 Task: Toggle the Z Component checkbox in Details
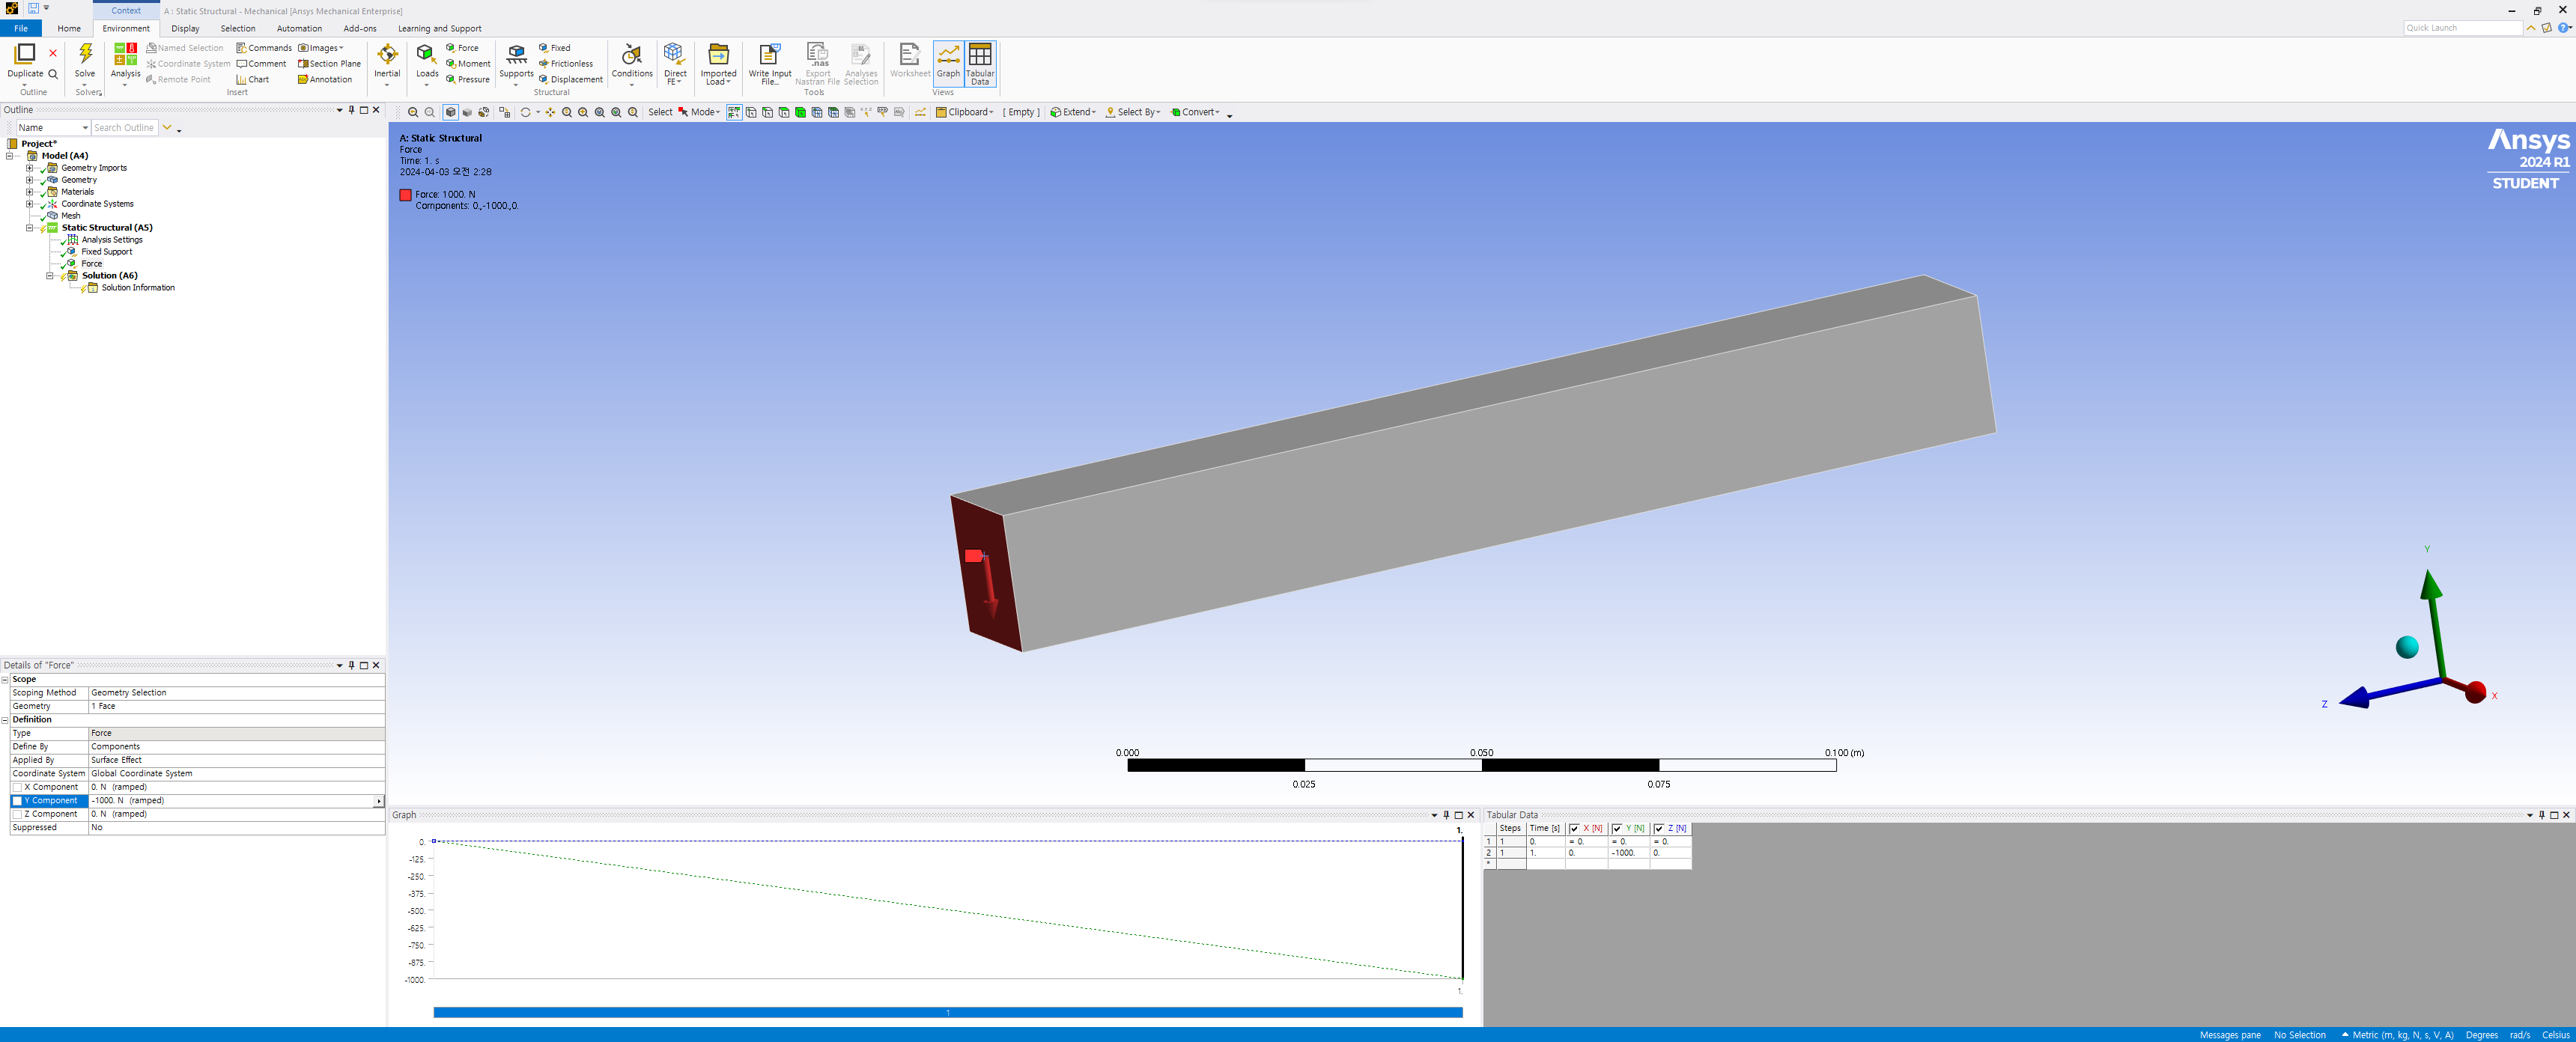(x=17, y=815)
